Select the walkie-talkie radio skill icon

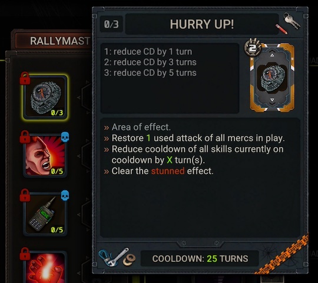click(x=45, y=214)
